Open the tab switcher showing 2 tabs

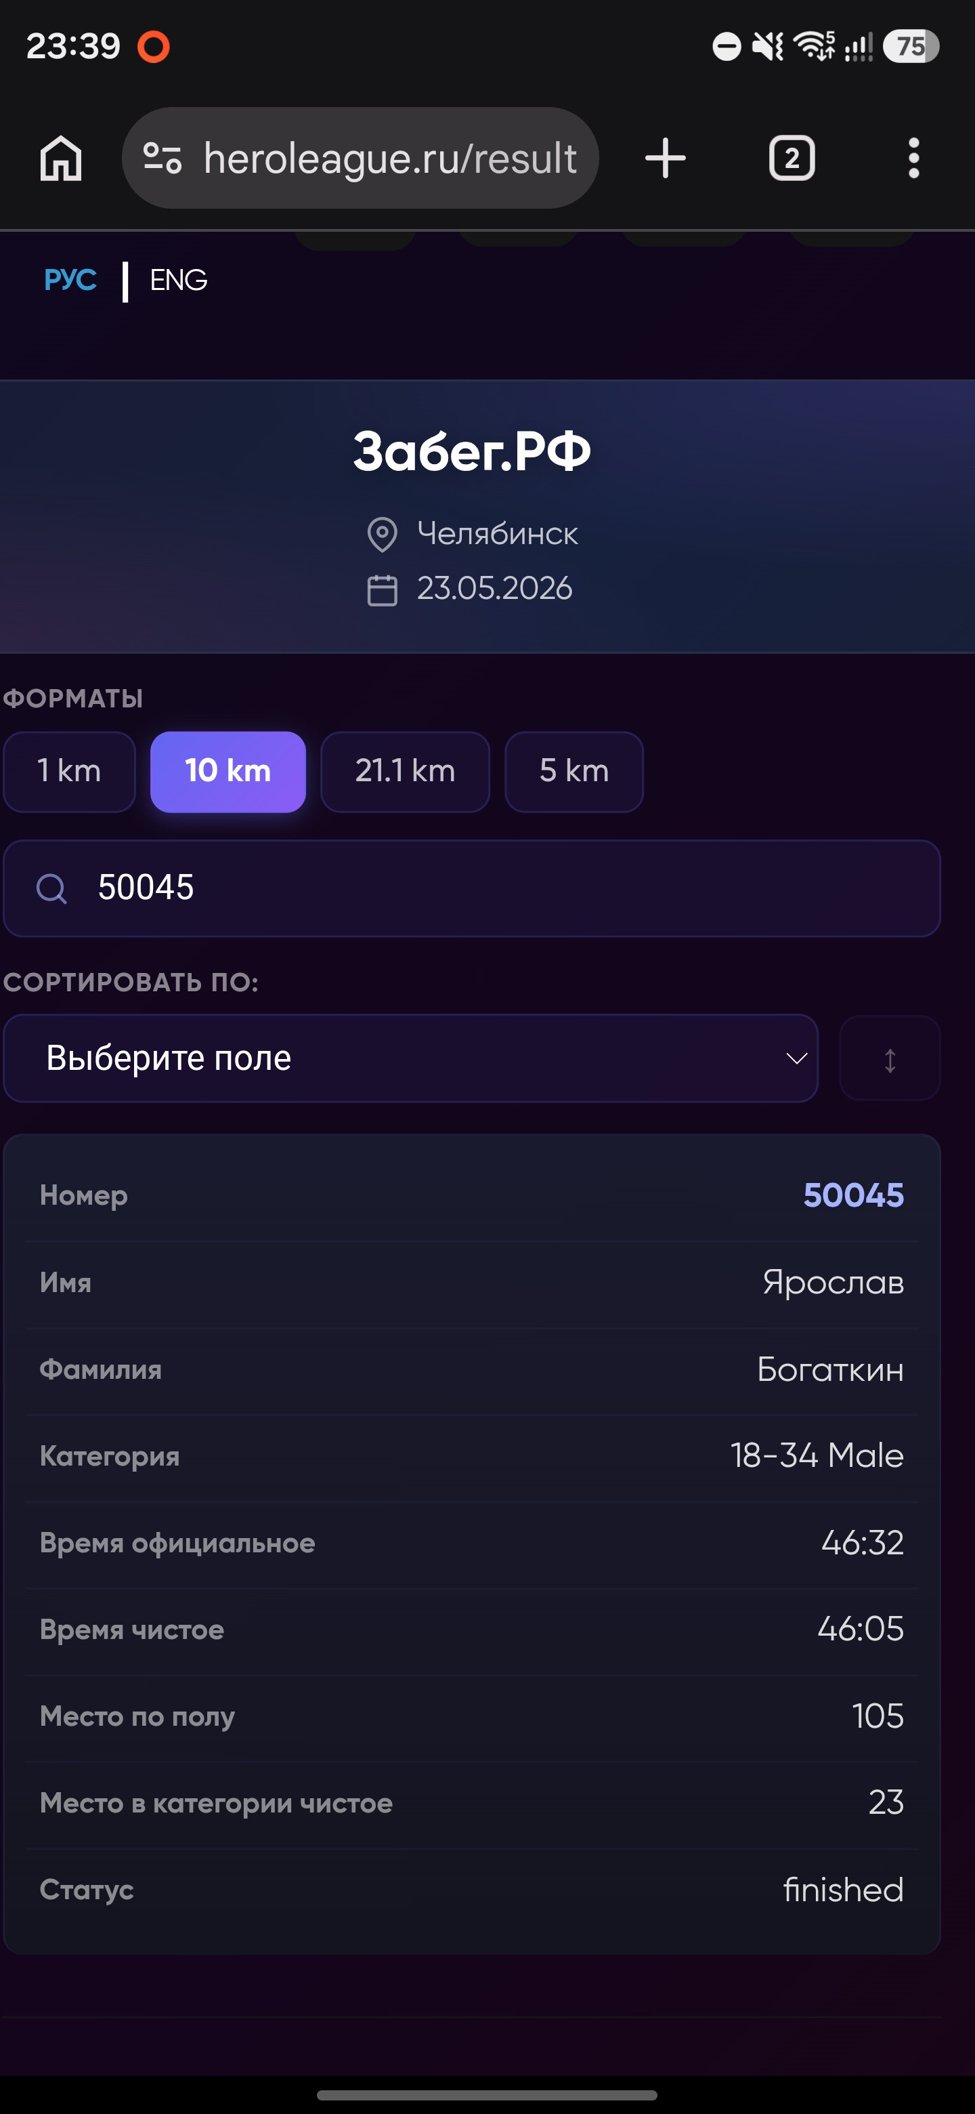pos(792,158)
